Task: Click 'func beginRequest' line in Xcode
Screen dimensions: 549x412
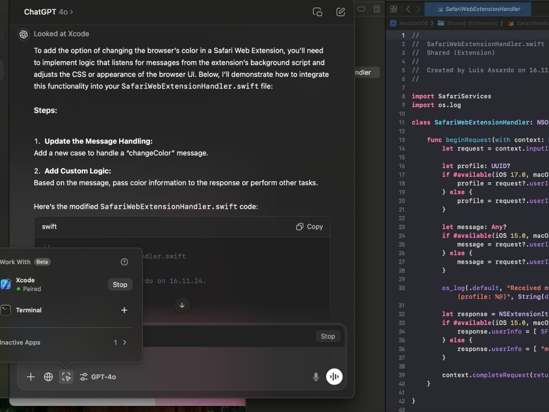Action: [488, 140]
